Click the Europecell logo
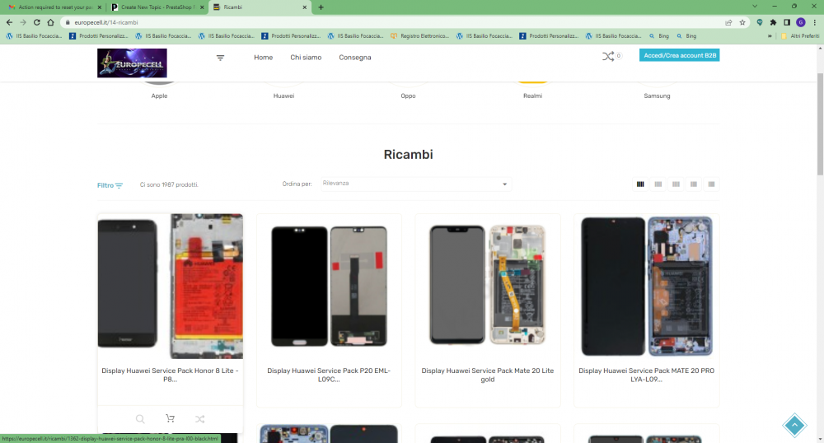 pyautogui.click(x=132, y=63)
